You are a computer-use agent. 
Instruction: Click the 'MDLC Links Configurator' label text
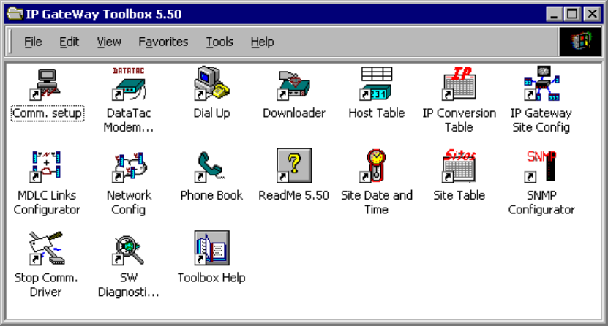click(47, 202)
